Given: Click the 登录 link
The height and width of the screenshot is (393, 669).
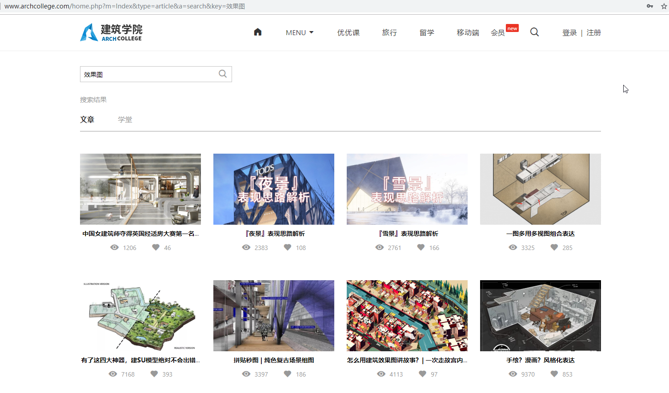Looking at the screenshot, I should click(569, 32).
